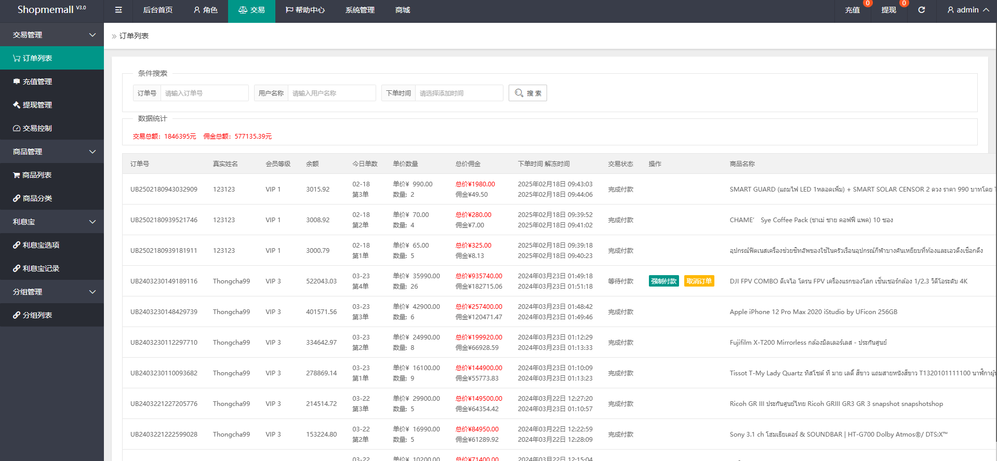This screenshot has width=997, height=461.
Task: Click the 订单号 search input field
Action: pyautogui.click(x=204, y=93)
